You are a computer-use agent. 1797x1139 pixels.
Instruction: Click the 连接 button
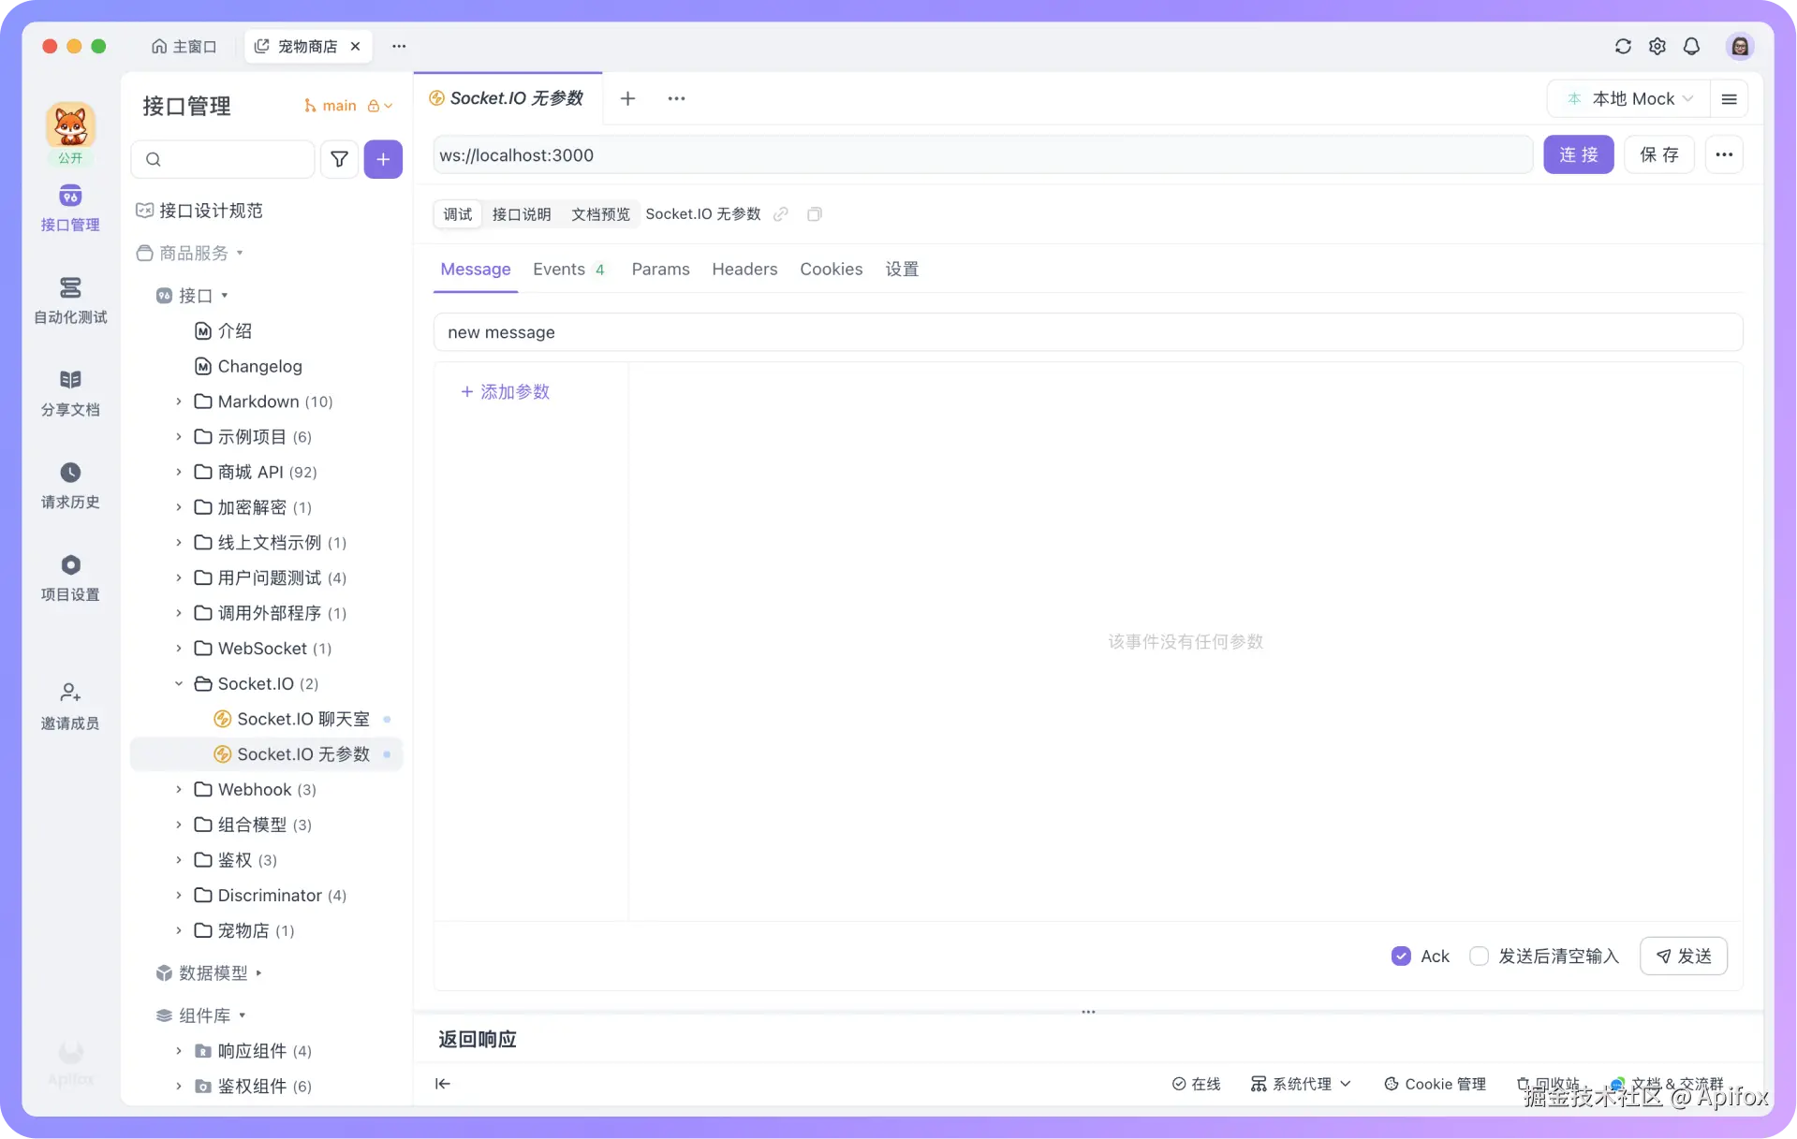pyautogui.click(x=1578, y=154)
